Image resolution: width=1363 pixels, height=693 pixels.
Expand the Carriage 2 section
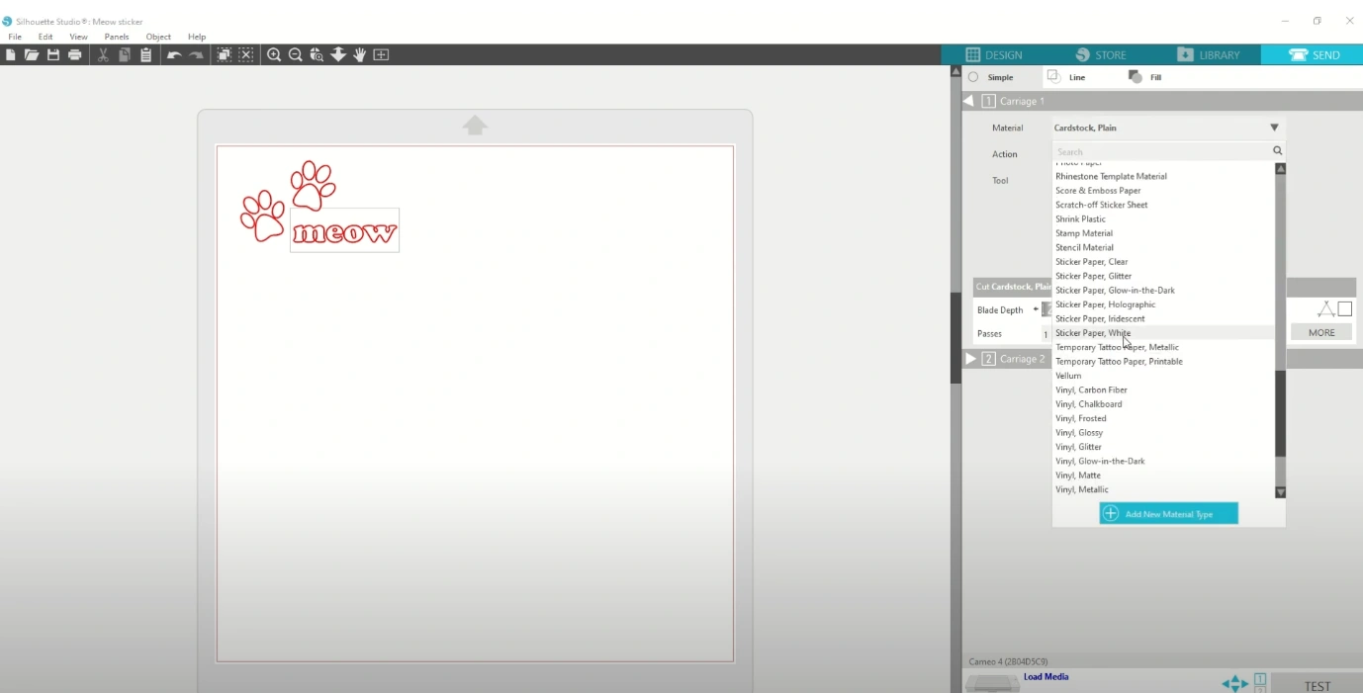point(970,359)
